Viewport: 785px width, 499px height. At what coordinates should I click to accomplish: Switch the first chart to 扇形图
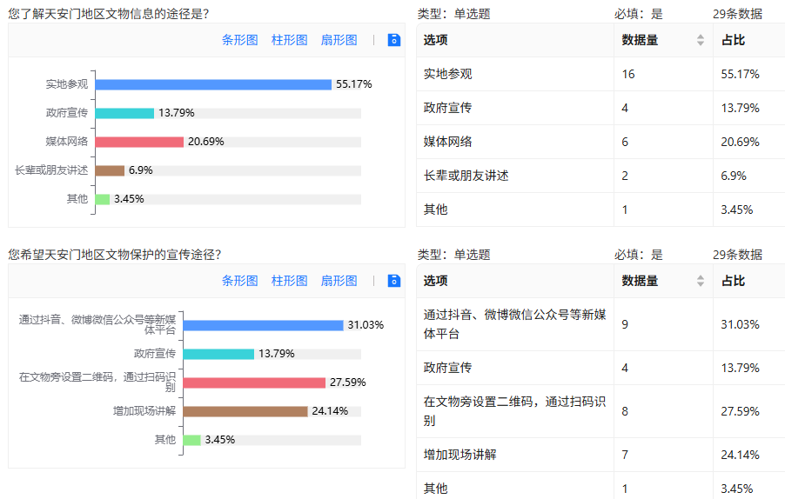[x=339, y=40]
